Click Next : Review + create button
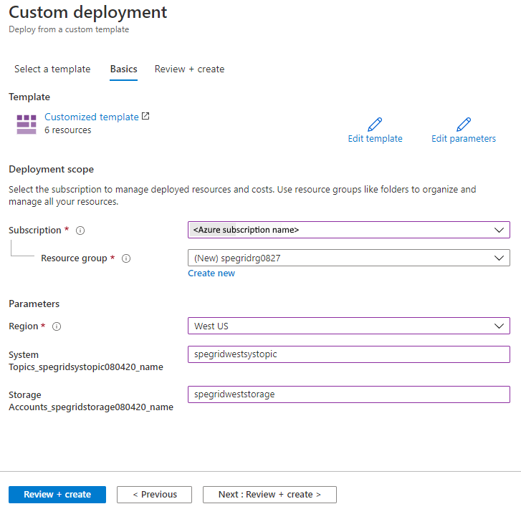The width and height of the screenshot is (521, 514). tap(269, 495)
